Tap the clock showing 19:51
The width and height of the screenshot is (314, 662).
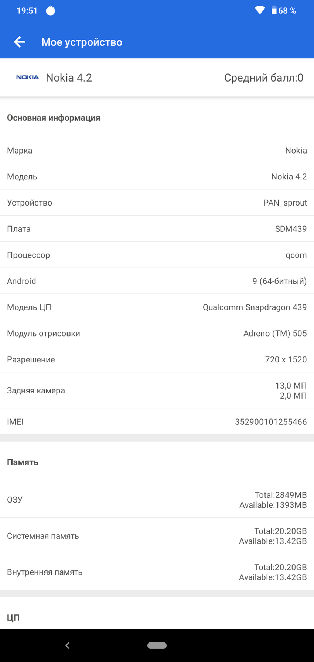coord(27,11)
